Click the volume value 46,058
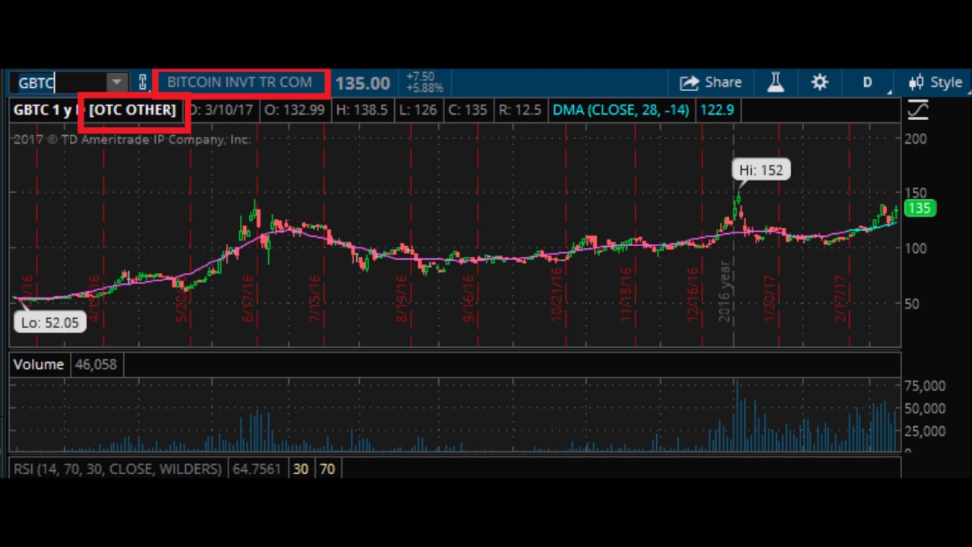The height and width of the screenshot is (547, 972). pyautogui.click(x=96, y=365)
